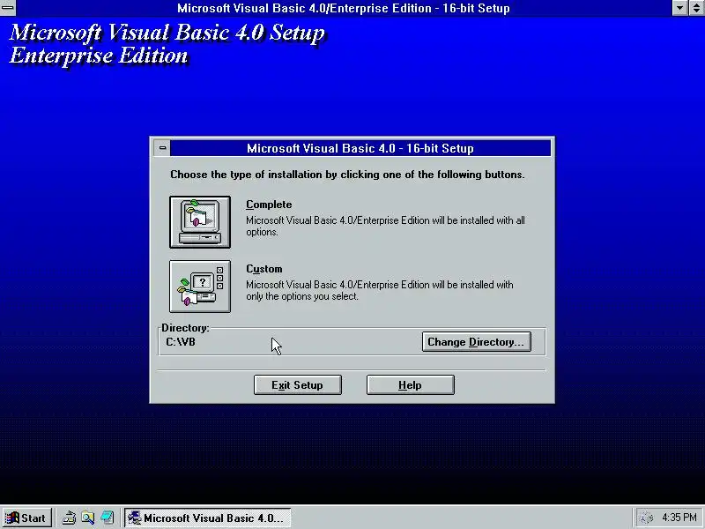This screenshot has height=529, width=705.
Task: Click the 'Directory:' group label
Action: click(185, 328)
